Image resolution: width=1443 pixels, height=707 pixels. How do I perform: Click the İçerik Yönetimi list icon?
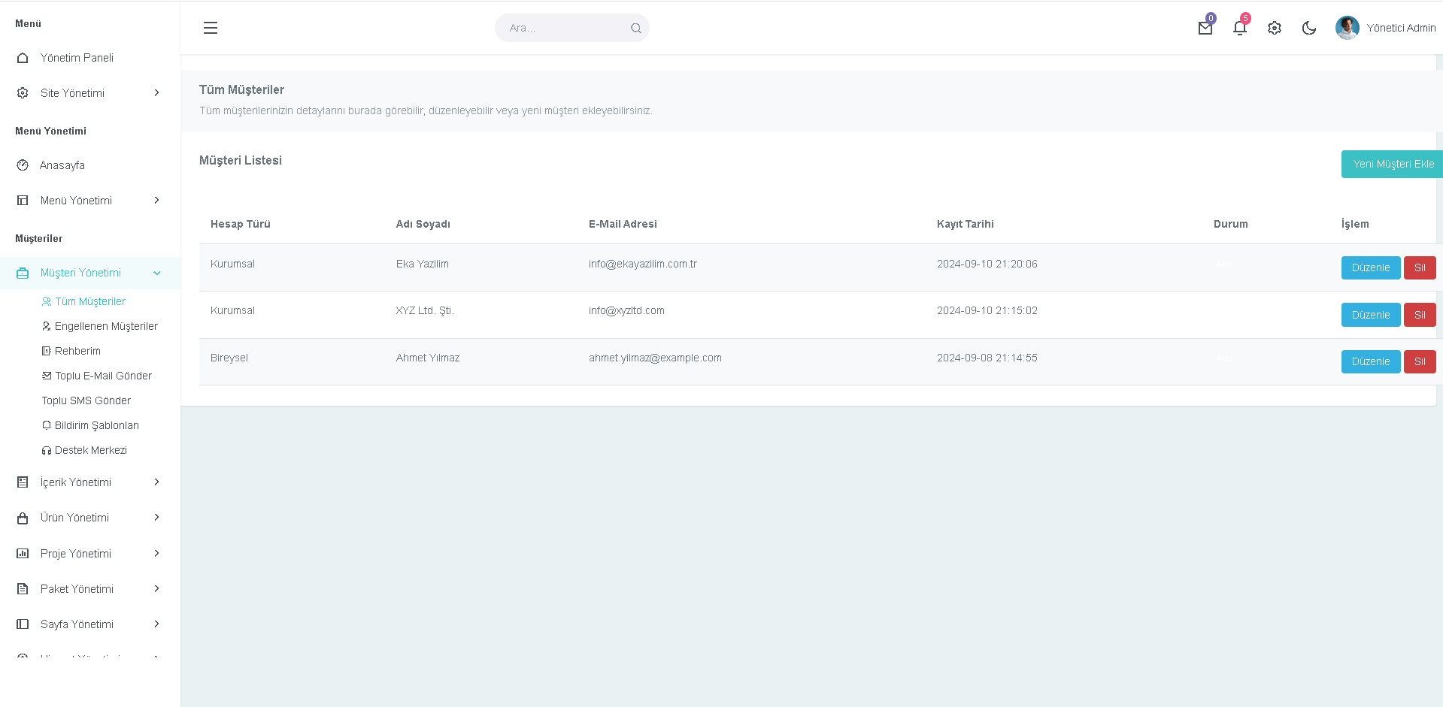pos(23,482)
